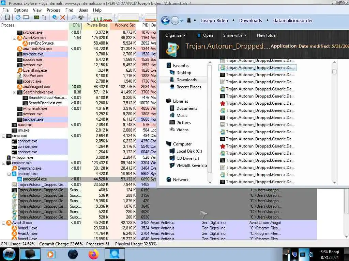The width and height of the screenshot is (349, 261).
Task: Select Recent Places in sidebar
Action: point(188,87)
